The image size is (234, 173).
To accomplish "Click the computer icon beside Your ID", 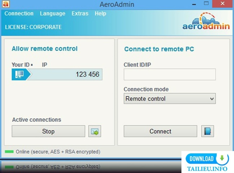I will click(19, 74).
